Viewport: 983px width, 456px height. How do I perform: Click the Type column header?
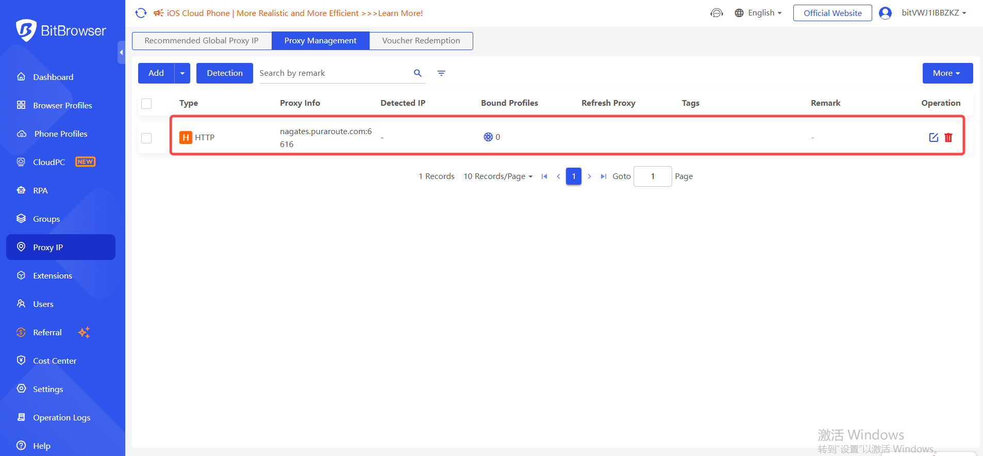coord(189,103)
